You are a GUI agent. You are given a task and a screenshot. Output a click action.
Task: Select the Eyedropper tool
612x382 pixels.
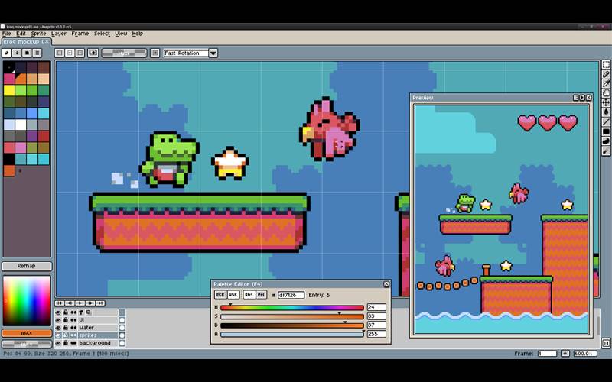(606, 83)
